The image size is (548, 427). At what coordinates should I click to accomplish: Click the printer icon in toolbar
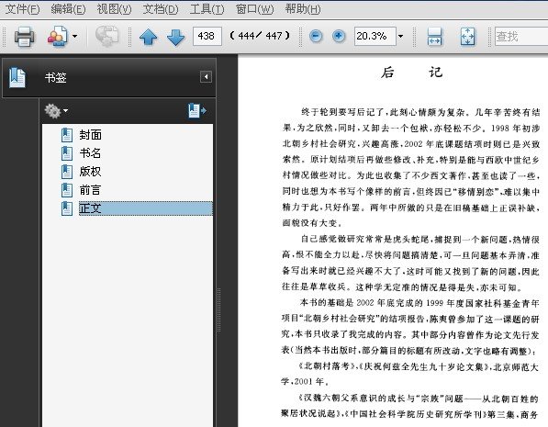tap(24, 36)
